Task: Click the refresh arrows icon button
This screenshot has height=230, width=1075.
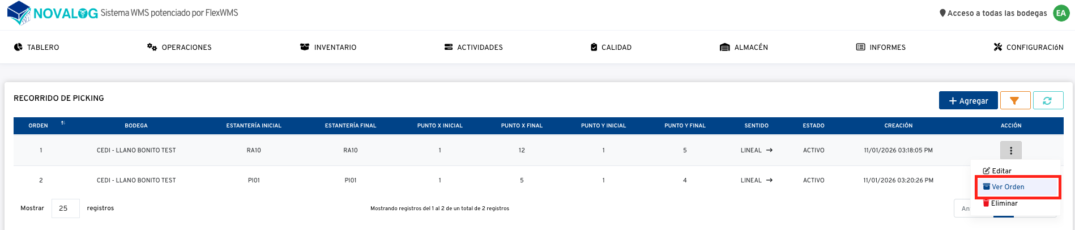Action: tap(1047, 100)
